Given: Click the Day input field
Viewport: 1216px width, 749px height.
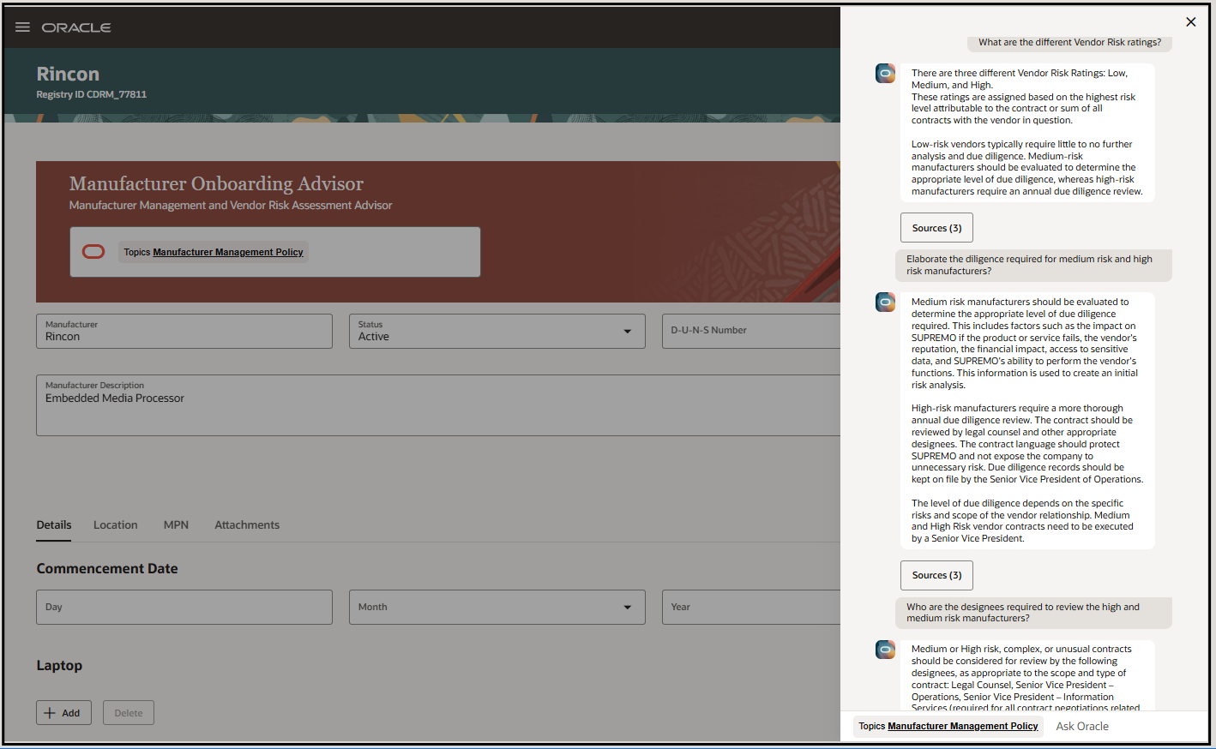Looking at the screenshot, I should pos(184,607).
